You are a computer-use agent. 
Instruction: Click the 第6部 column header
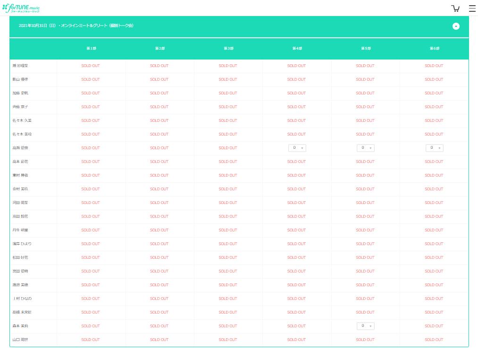435,49
